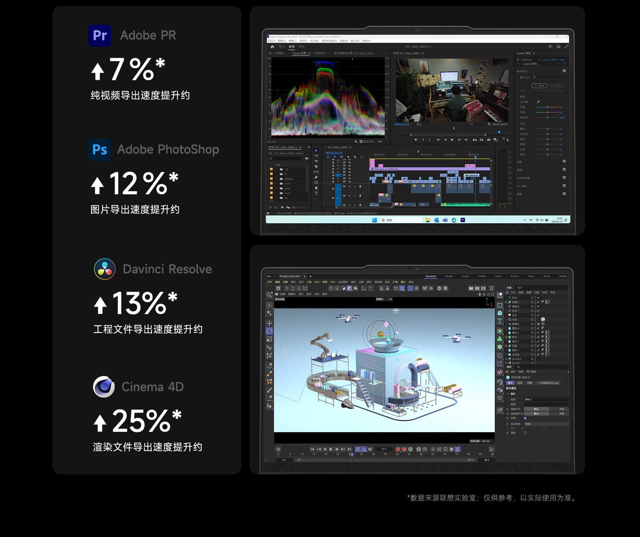The image size is (640, 537).
Task: Click Play in the Premiere Program monitor
Action: coord(452,140)
